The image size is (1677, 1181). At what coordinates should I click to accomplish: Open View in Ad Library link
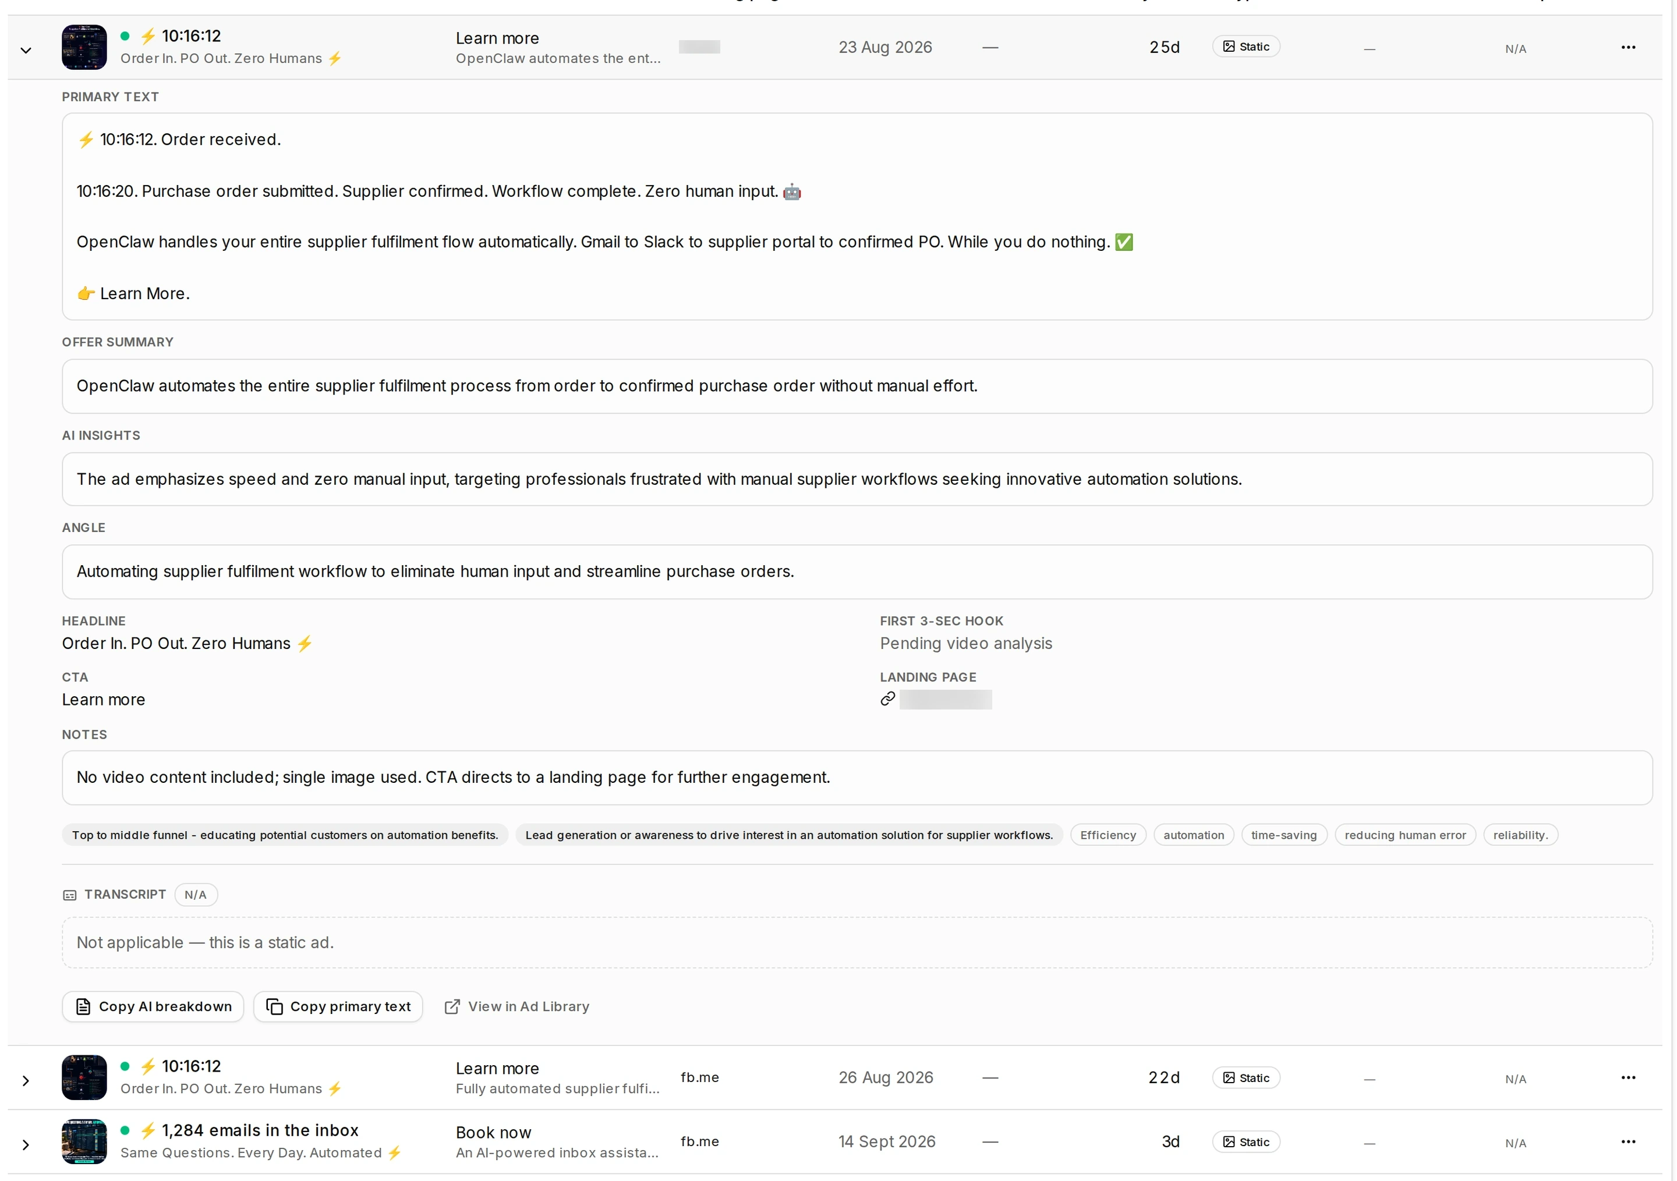[517, 1006]
